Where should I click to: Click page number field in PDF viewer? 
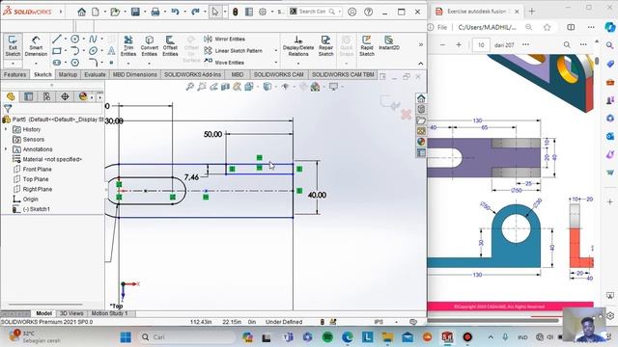tap(481, 45)
